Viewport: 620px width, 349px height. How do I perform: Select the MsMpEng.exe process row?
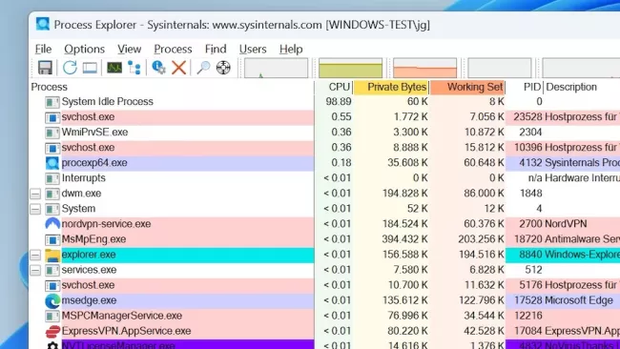(324, 239)
